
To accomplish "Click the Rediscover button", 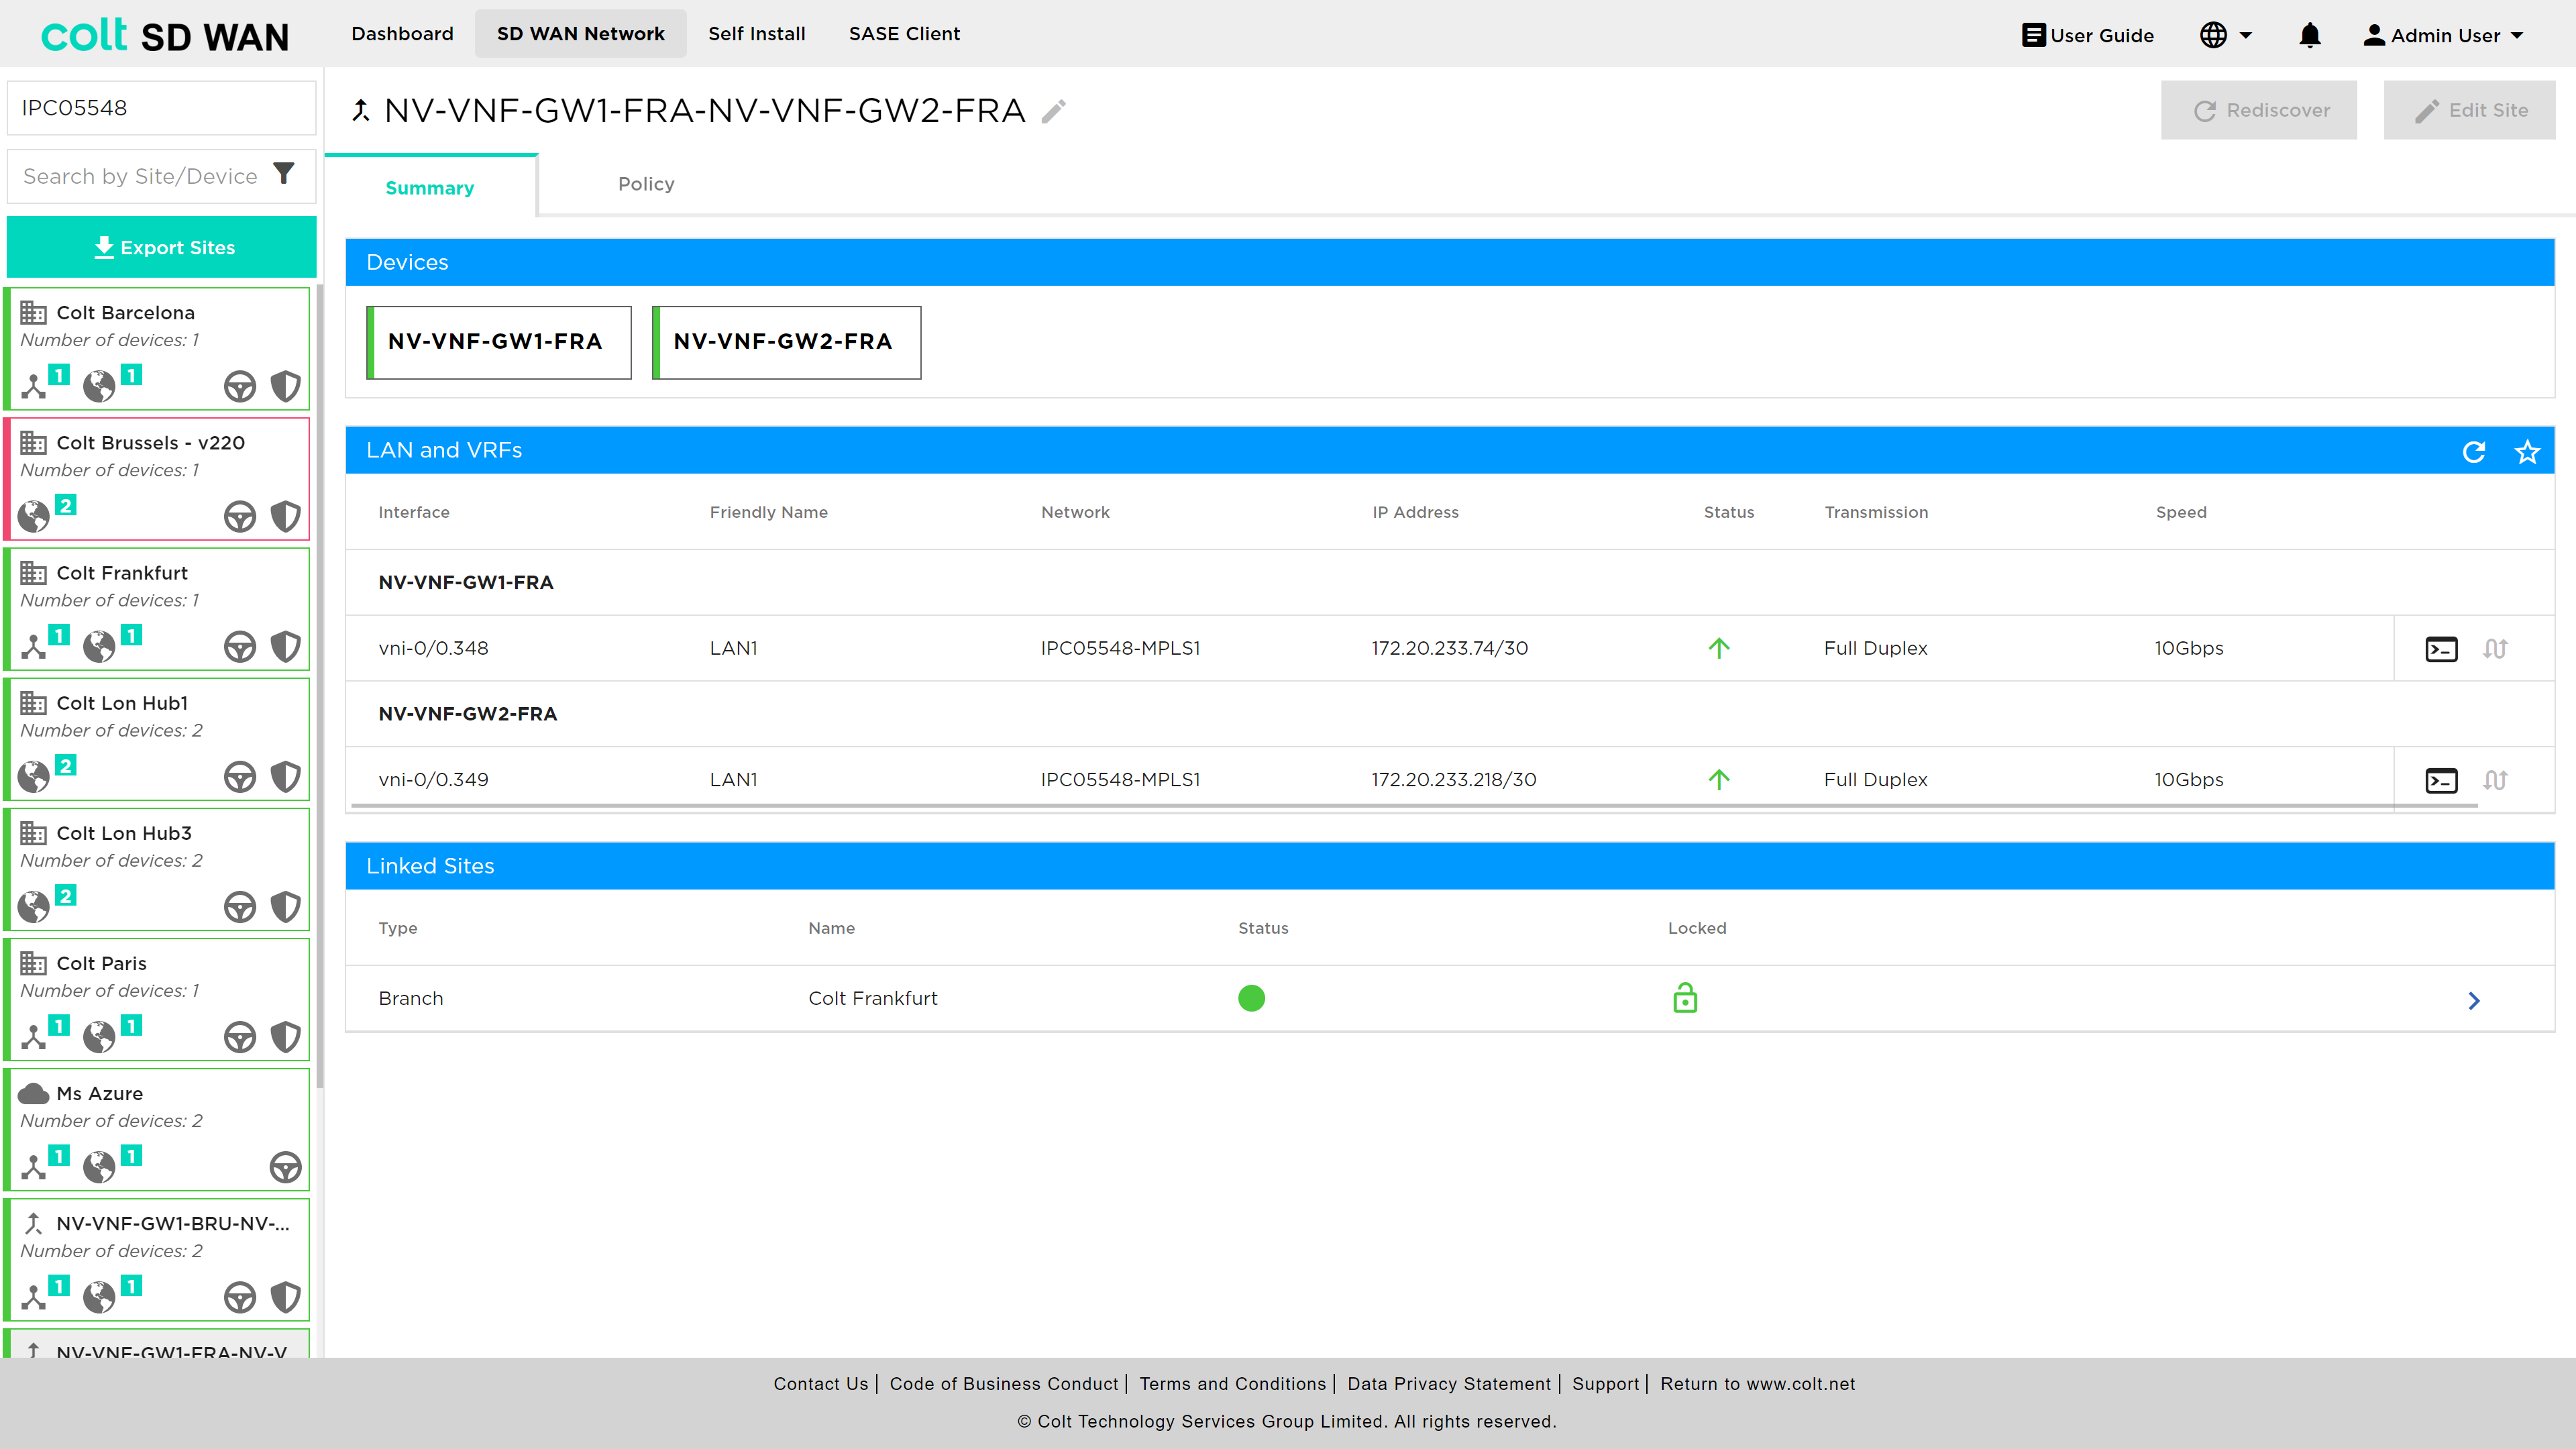I will point(2259,110).
